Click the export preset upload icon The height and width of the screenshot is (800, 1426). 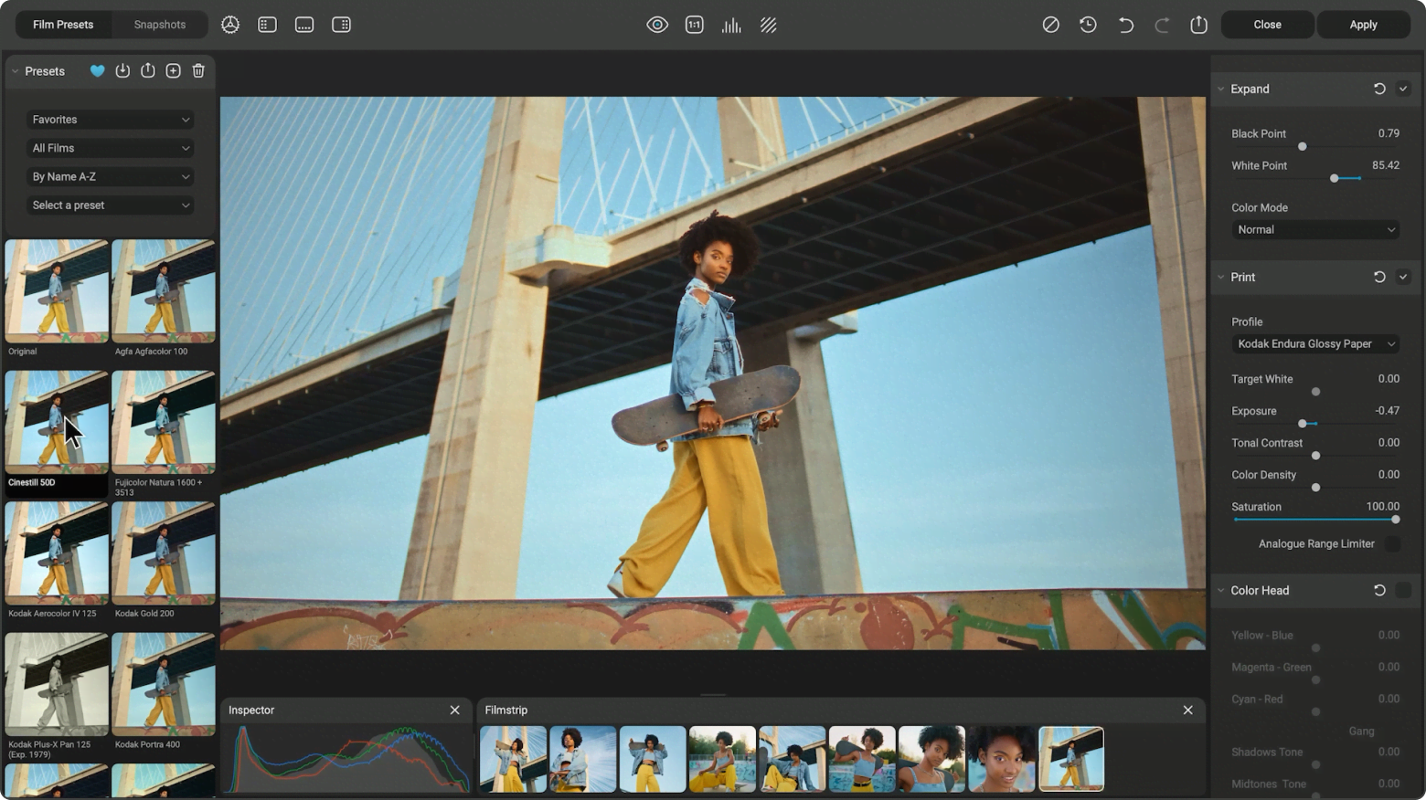click(x=148, y=71)
